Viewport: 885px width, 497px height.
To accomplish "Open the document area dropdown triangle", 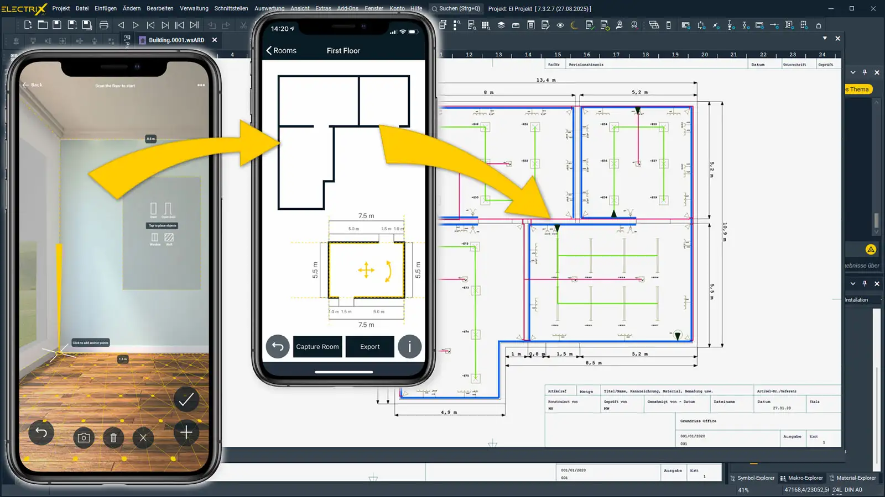I will coord(825,38).
